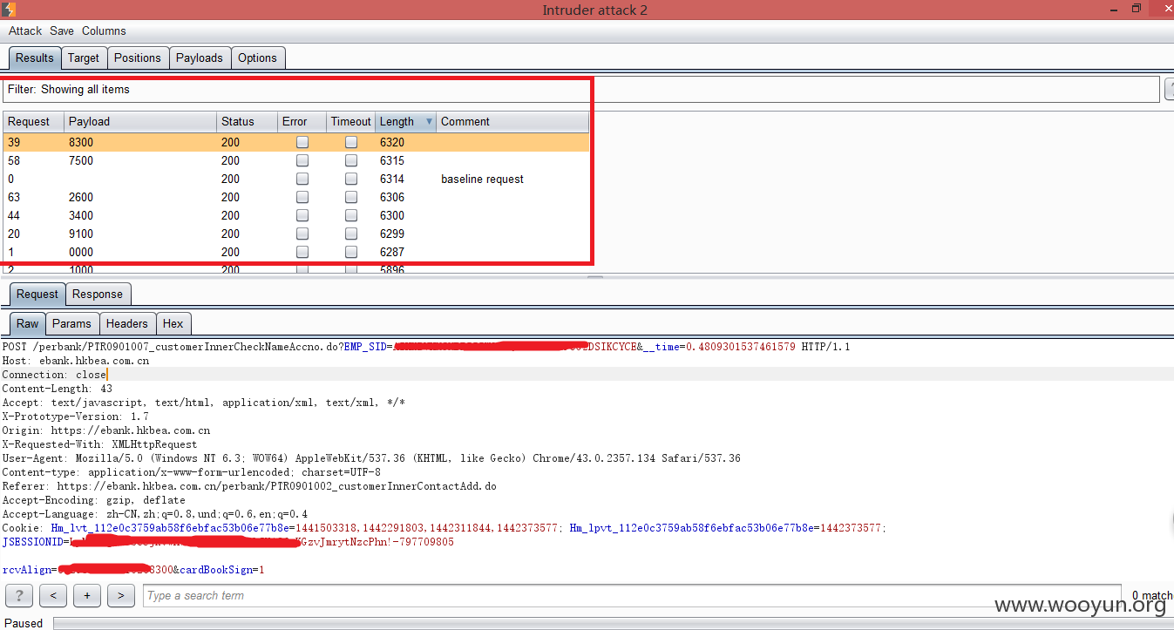The image size is (1174, 630).
Task: Toggle Timeout checkbox for payload 3400
Action: [351, 215]
